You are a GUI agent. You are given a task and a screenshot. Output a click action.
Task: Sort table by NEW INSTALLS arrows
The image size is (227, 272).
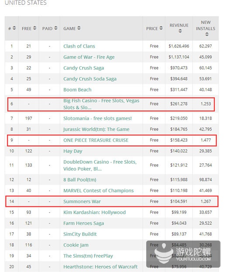[x=207, y=34]
